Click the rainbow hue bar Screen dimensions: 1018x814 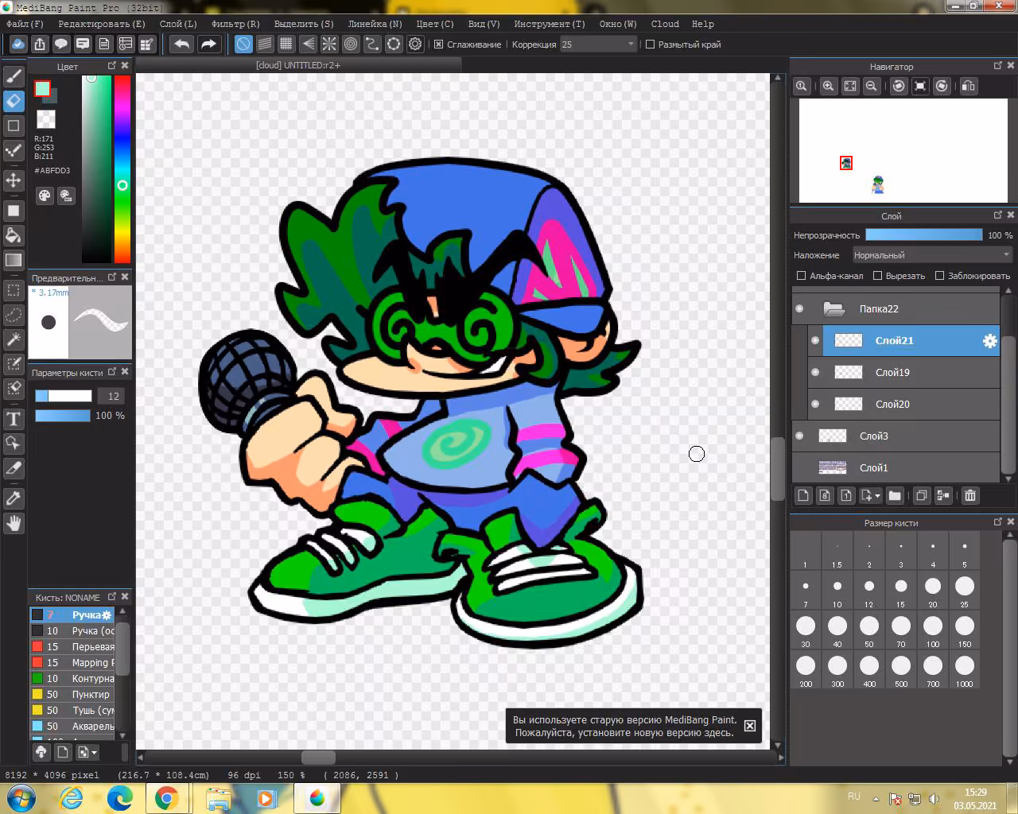(x=122, y=169)
